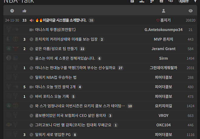This screenshot has height=139, width=200.
Task: Click author name OKC104
Action: (164, 125)
